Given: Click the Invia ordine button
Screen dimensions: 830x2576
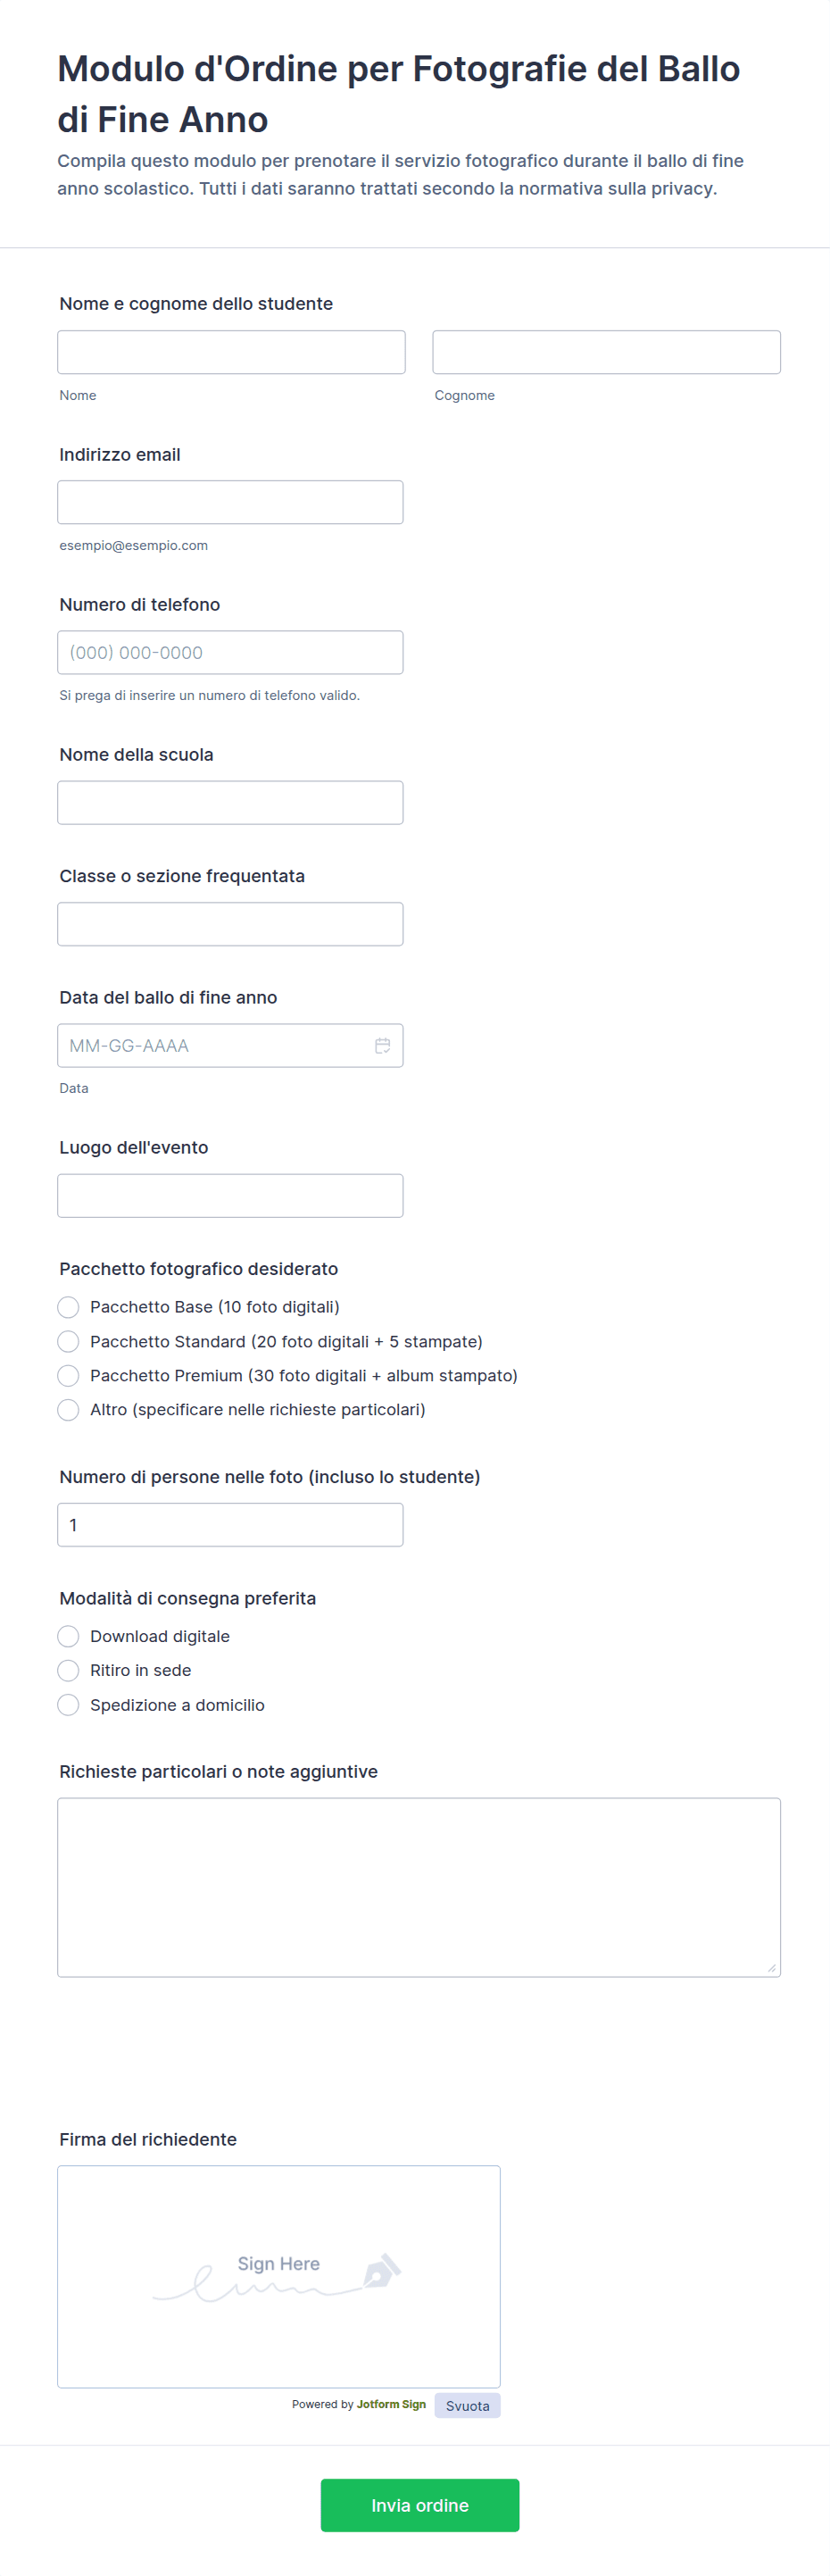Looking at the screenshot, I should tap(419, 2505).
